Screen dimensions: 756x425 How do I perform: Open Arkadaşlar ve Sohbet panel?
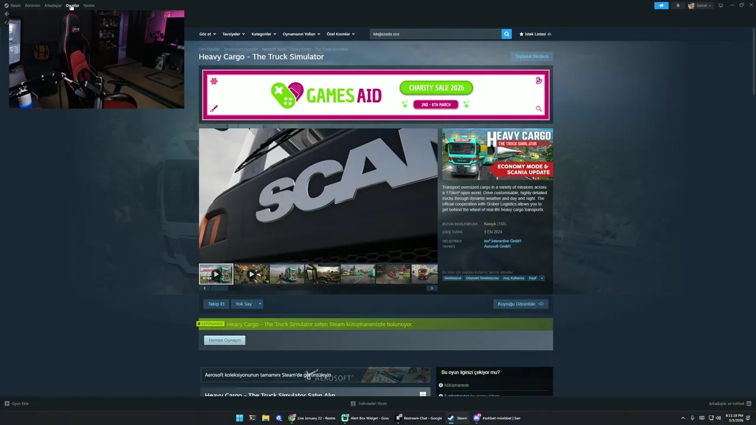point(730,404)
